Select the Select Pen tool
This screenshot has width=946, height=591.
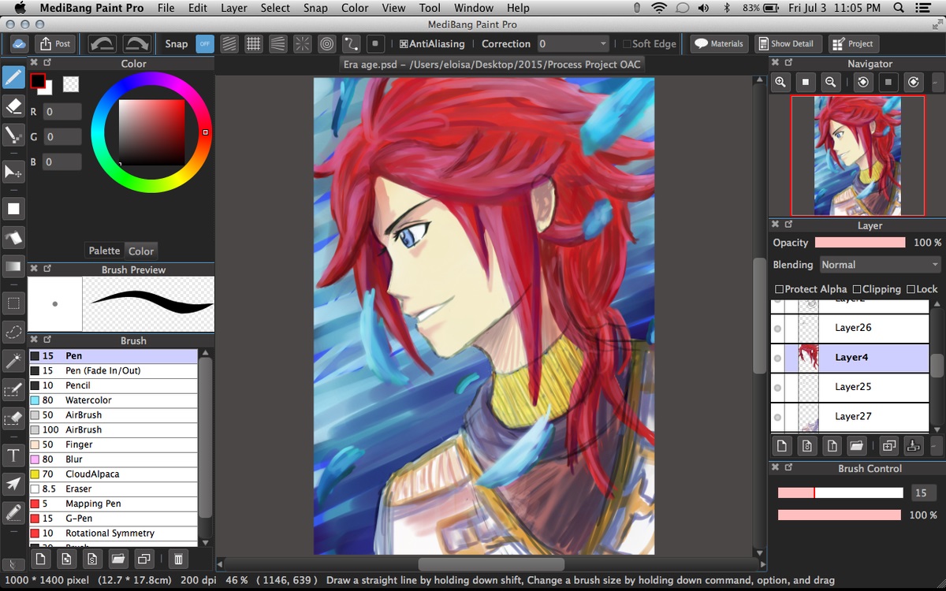(13, 390)
